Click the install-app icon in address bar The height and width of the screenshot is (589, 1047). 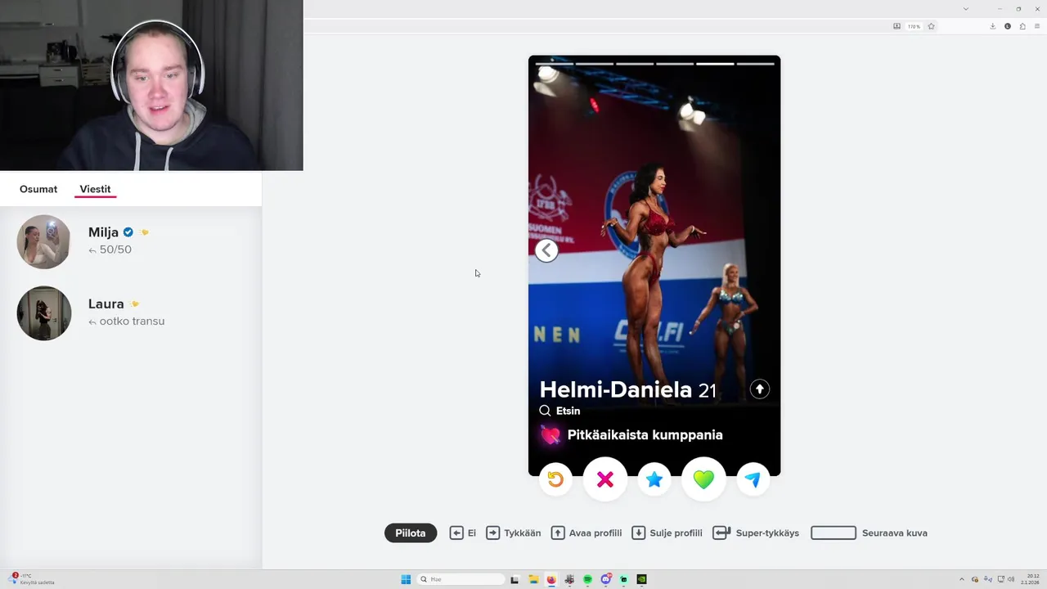896,26
